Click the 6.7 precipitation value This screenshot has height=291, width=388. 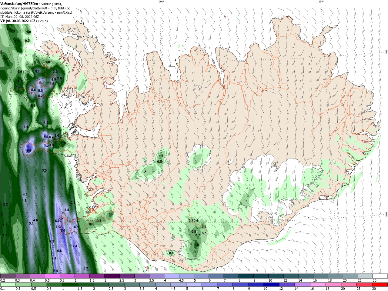76,222
